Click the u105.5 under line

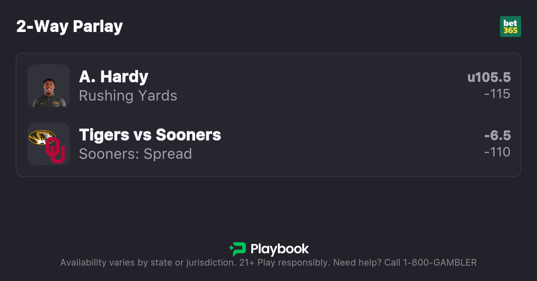point(489,77)
